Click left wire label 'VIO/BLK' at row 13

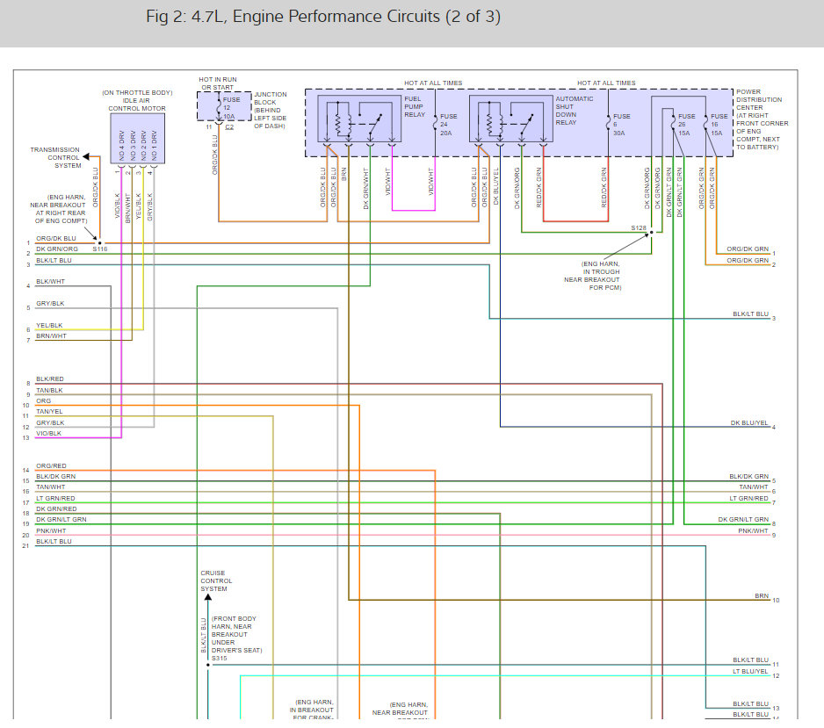pyautogui.click(x=49, y=433)
